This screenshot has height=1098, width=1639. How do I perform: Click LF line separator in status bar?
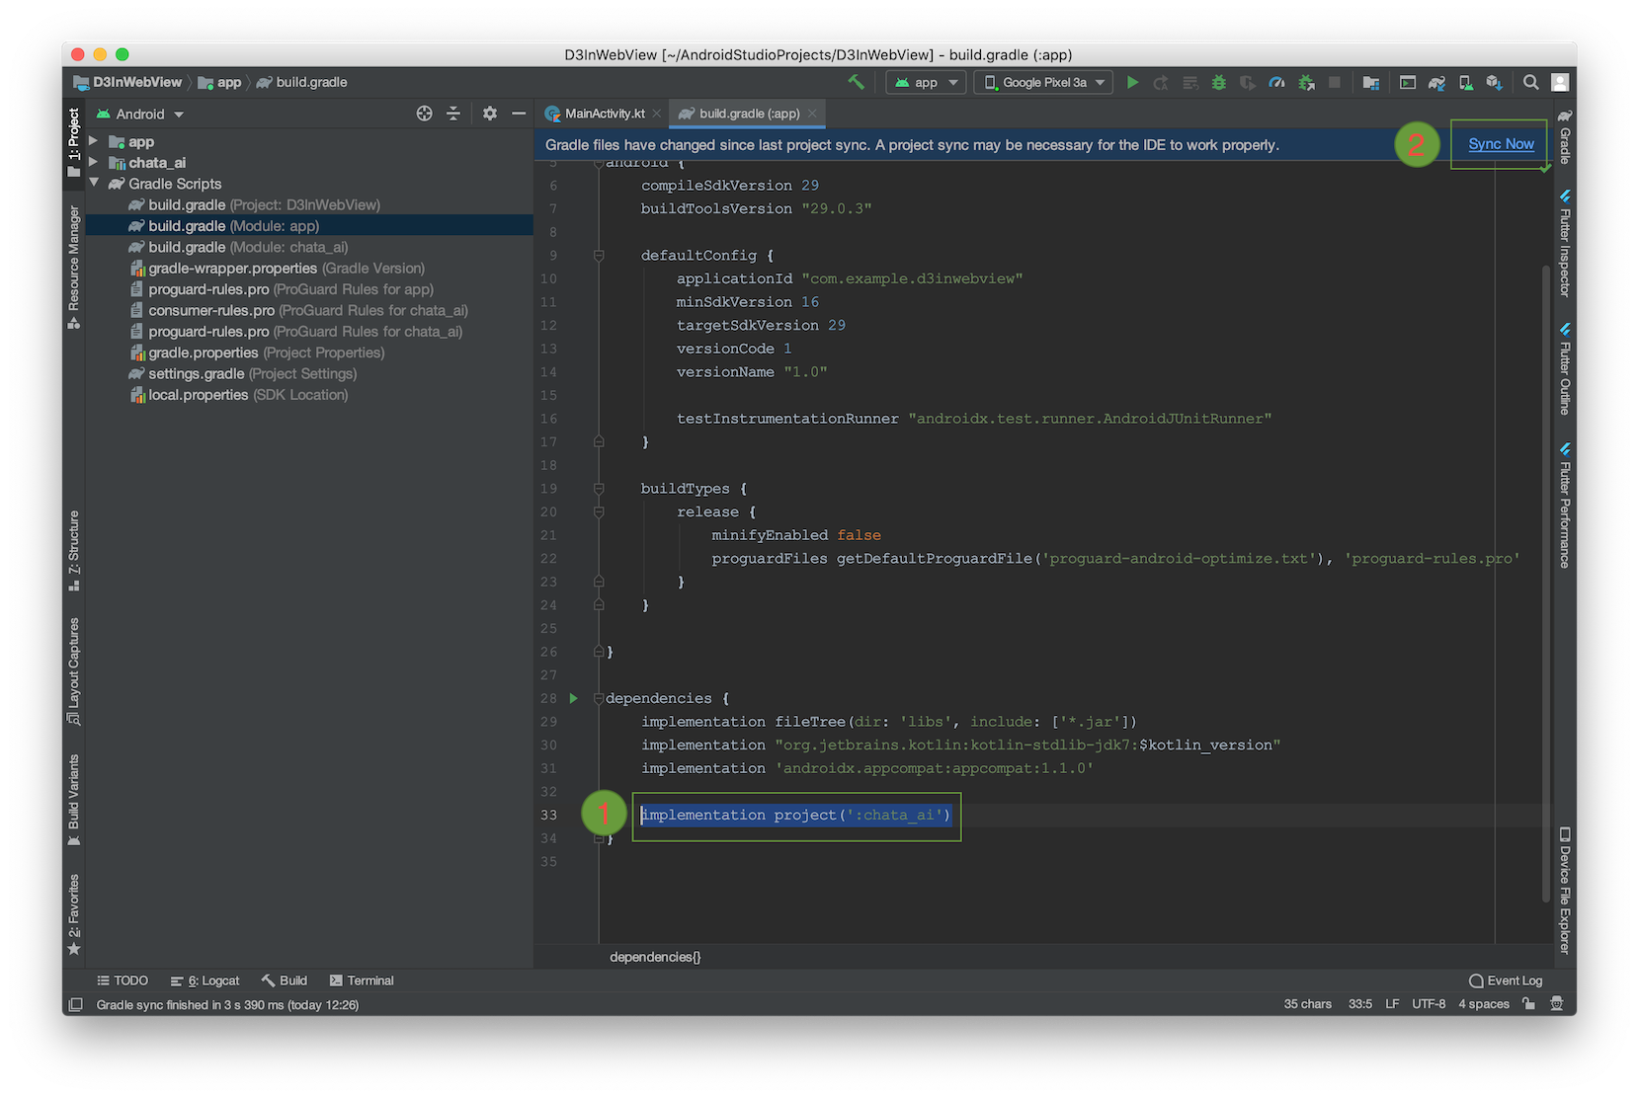1392,1004
